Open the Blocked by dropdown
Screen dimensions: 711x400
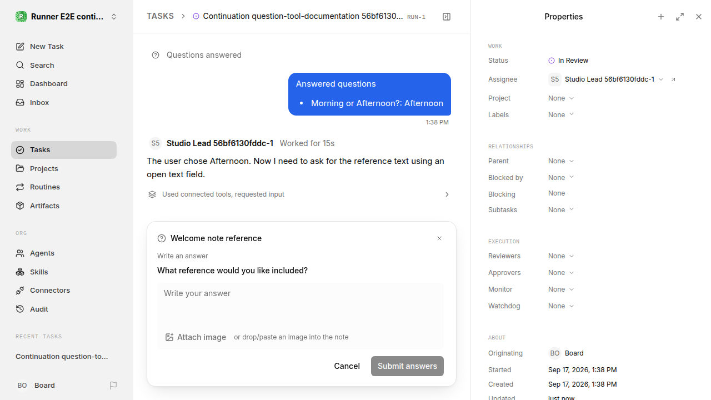[561, 178]
